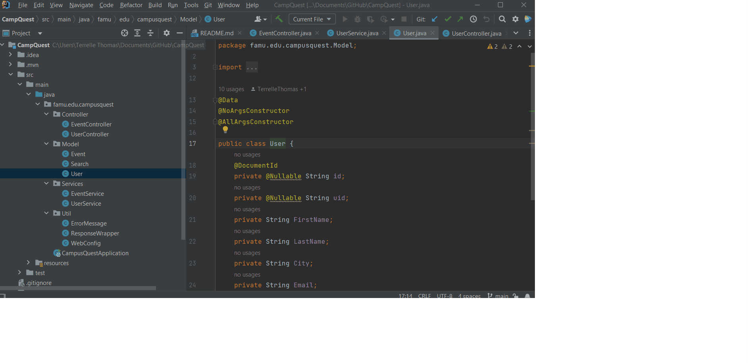Viewport: 748px width, 363px height.
Task: Open the Project view selector dropdown
Action: 40,33
